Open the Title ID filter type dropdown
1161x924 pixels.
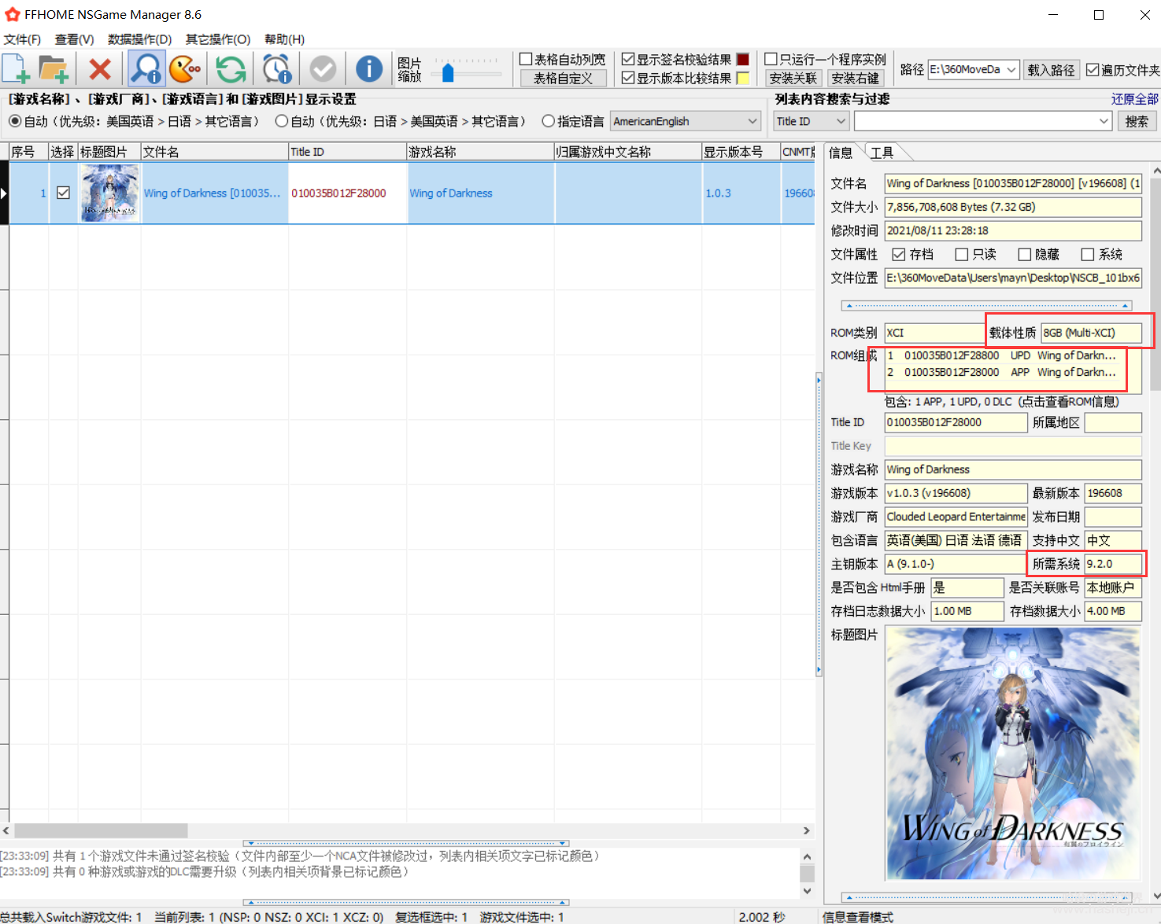point(811,121)
